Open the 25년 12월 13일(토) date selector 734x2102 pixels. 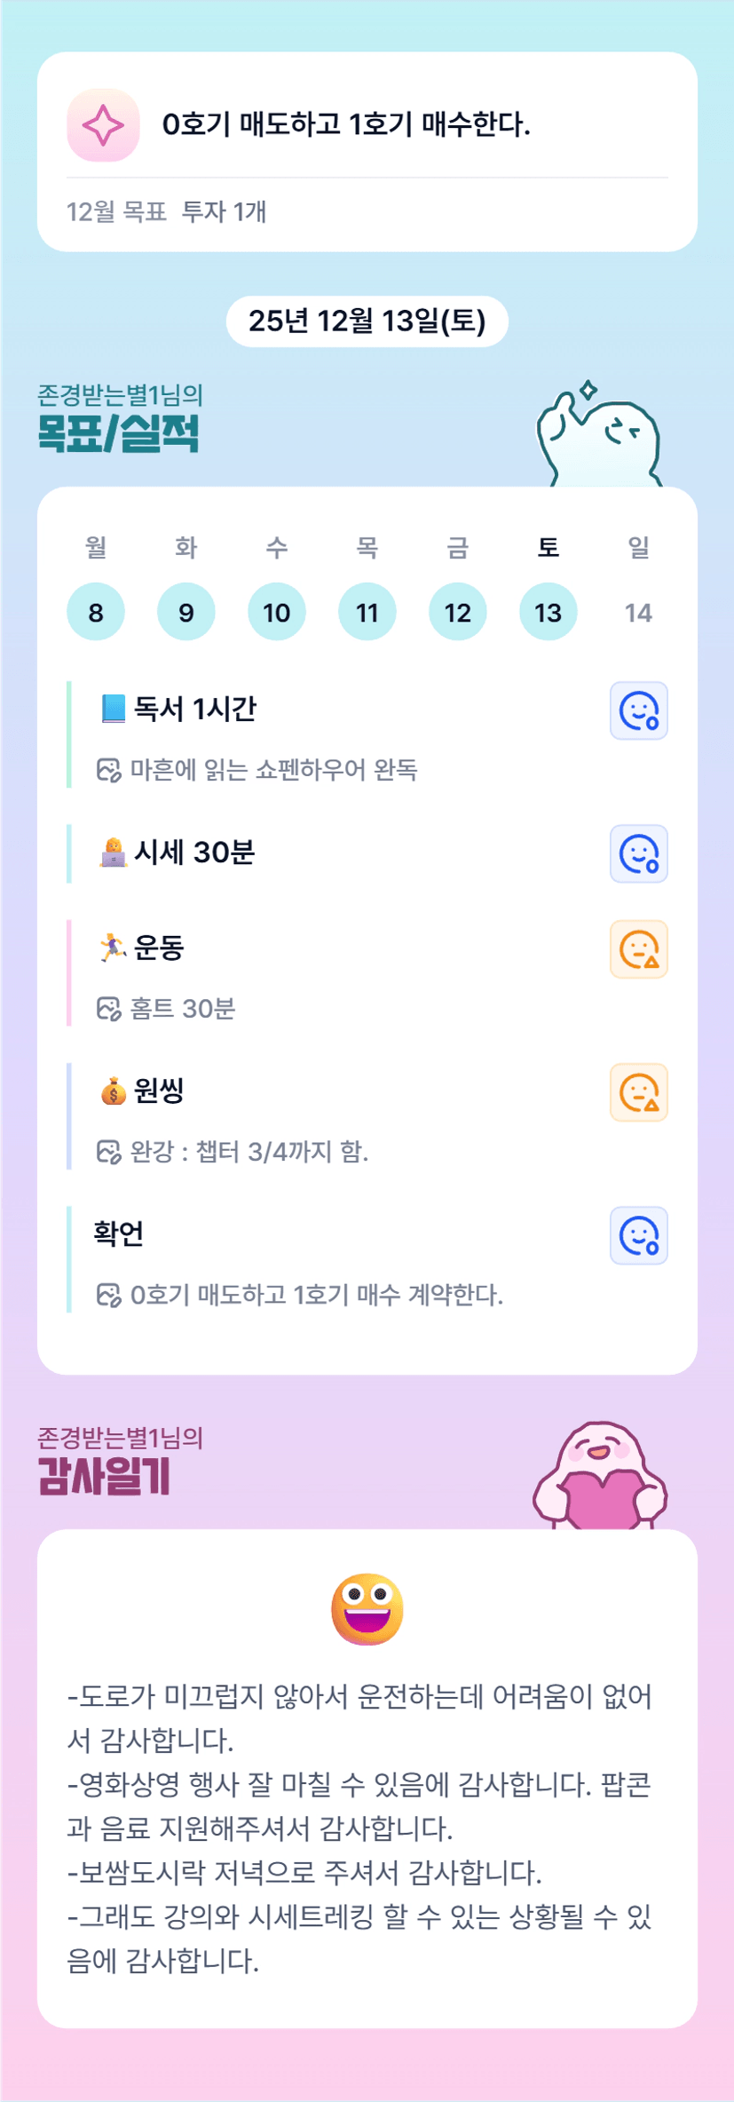367,321
